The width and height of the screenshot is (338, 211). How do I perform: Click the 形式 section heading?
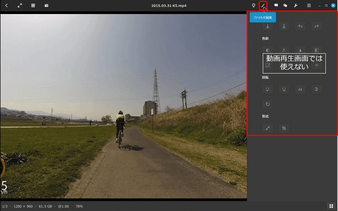click(x=265, y=116)
